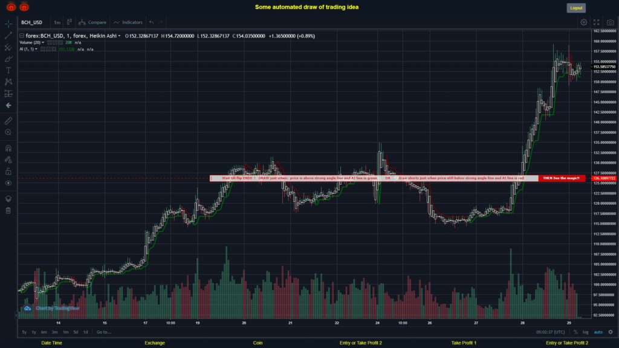Click the Go to... date button
The image size is (619, 348).
tap(104, 332)
